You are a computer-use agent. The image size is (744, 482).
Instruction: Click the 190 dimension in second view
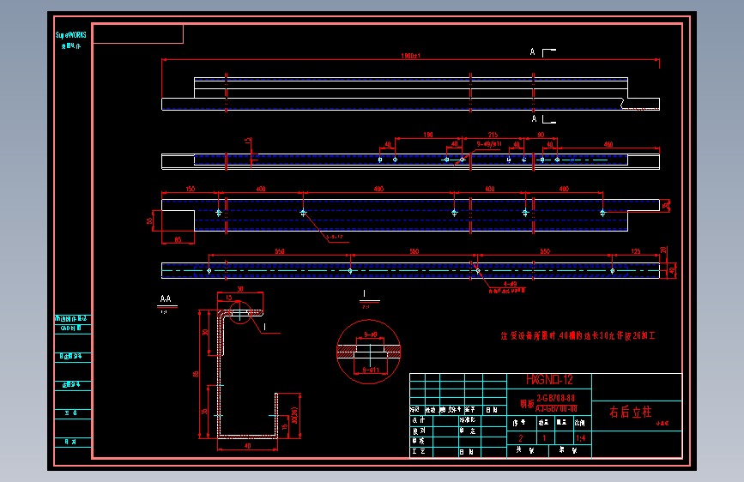pos(428,135)
